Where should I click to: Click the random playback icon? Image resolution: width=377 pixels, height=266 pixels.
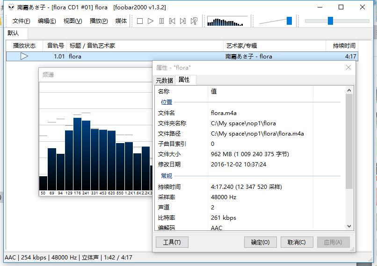click(194, 21)
